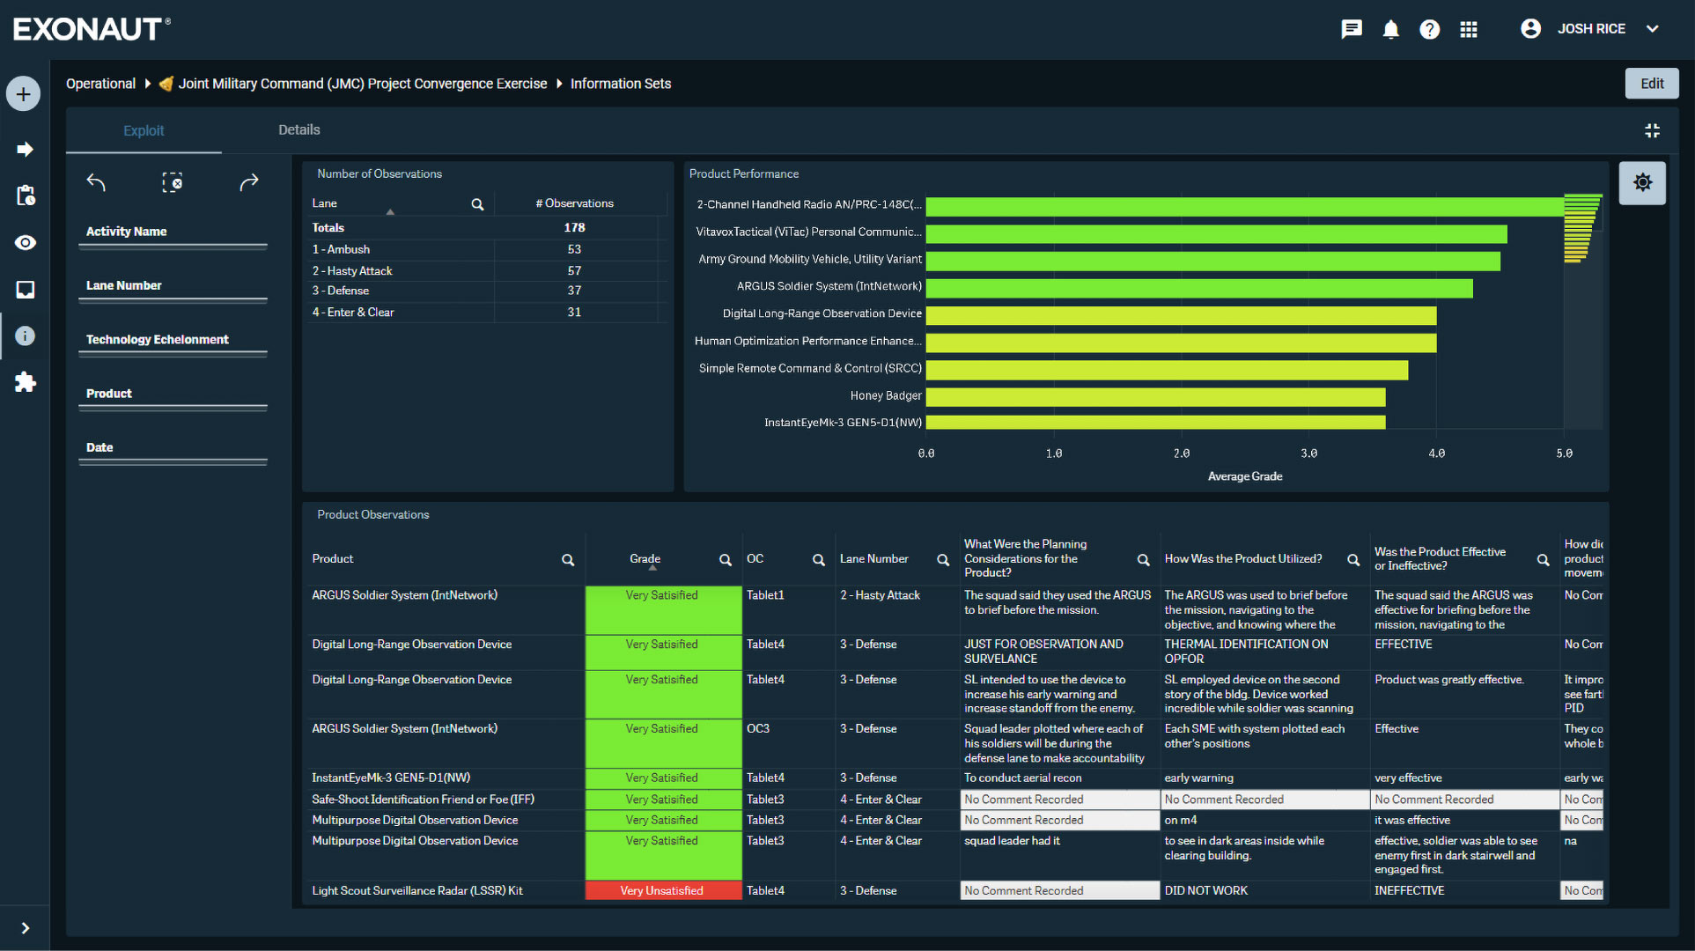Click the undo arrow in the Exploit panel
The height and width of the screenshot is (951, 1695).
97,182
